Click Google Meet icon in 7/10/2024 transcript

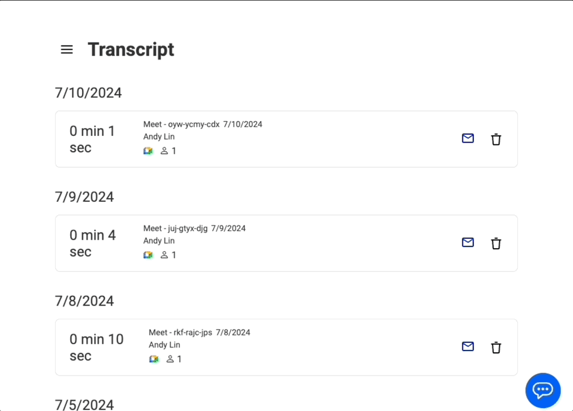(x=148, y=151)
